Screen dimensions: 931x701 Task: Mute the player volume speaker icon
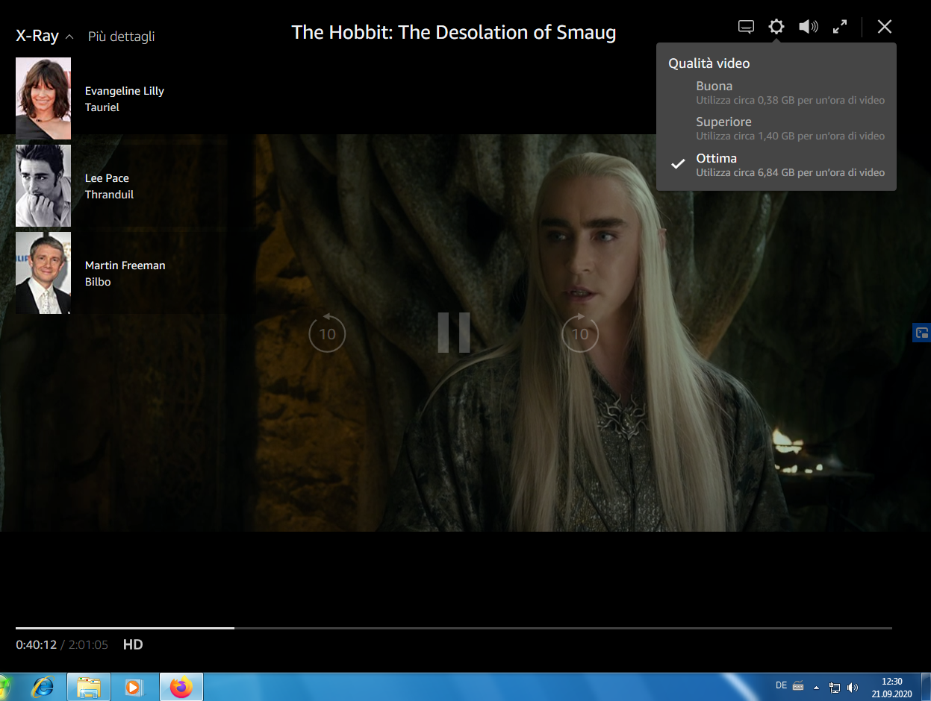pyautogui.click(x=808, y=27)
